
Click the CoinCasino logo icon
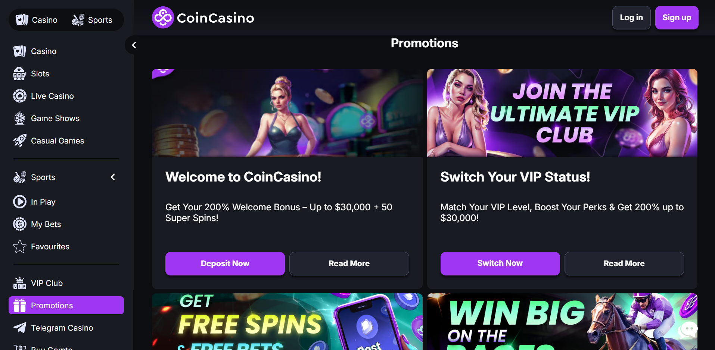163,18
